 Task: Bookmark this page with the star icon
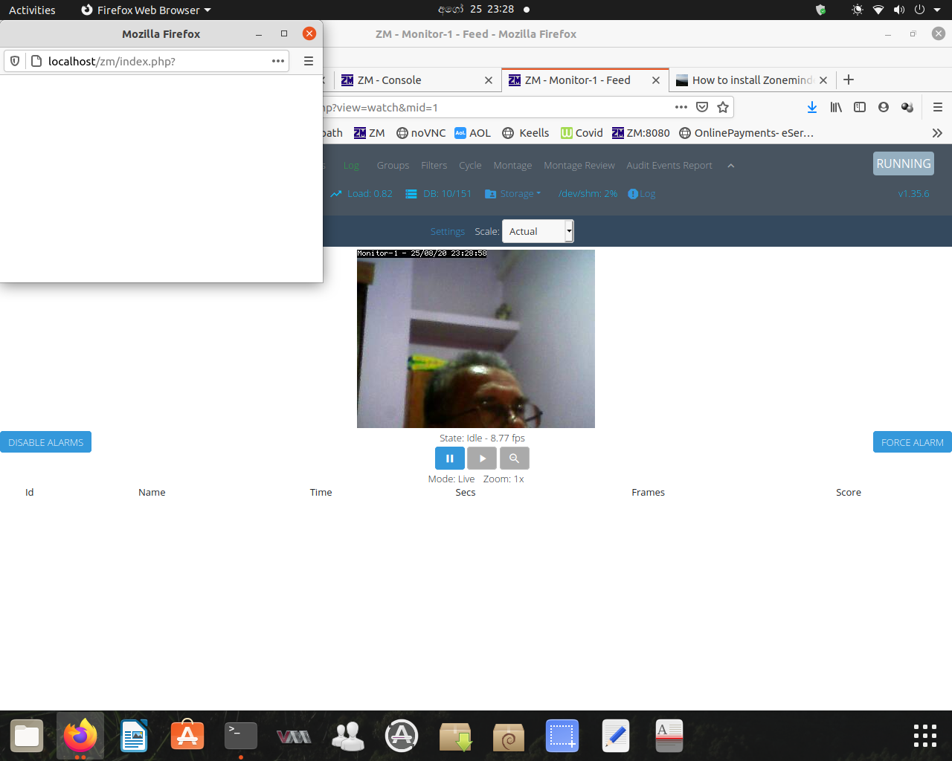tap(723, 107)
